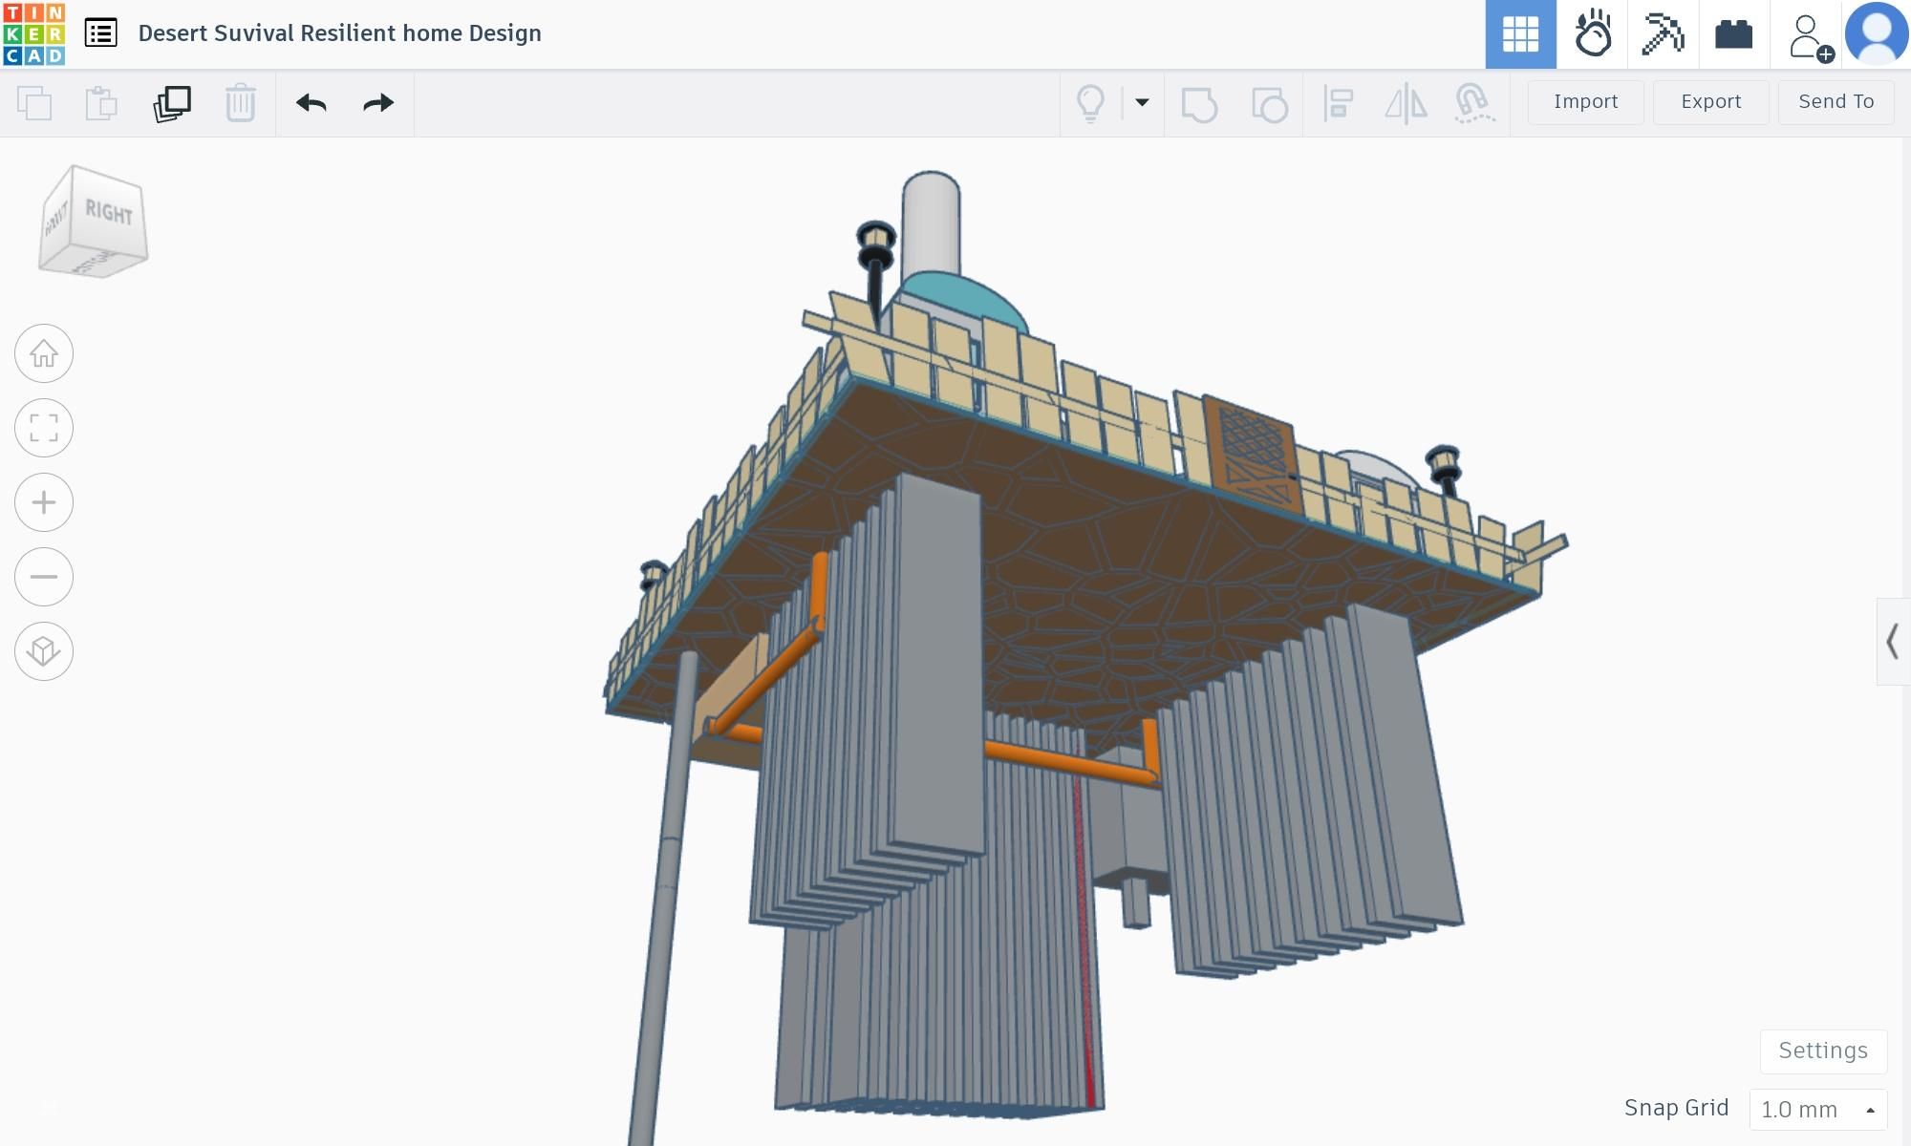Click the Tinkercad logo home icon
Viewport: 1911px width, 1146px height.
(x=34, y=33)
